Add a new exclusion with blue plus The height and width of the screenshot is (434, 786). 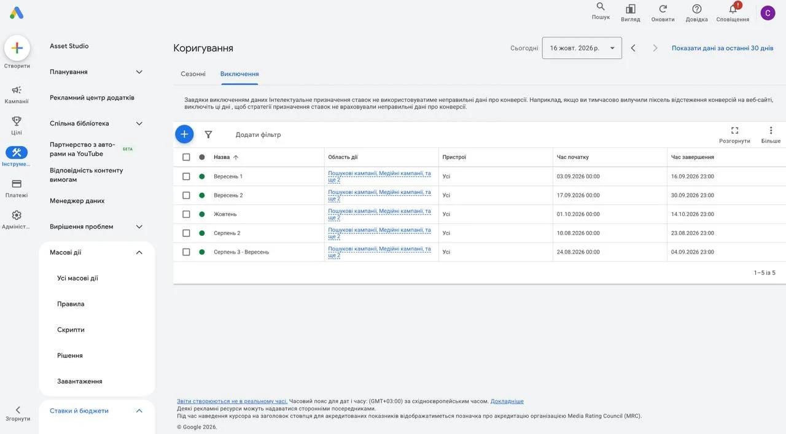point(184,134)
